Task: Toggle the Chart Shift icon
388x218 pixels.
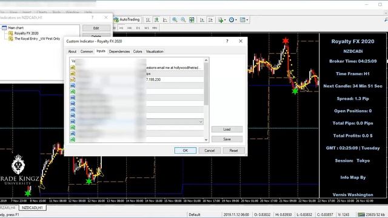Action: (210, 20)
